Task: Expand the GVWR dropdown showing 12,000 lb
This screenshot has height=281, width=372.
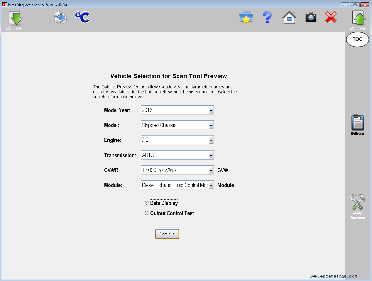Action: (211, 170)
